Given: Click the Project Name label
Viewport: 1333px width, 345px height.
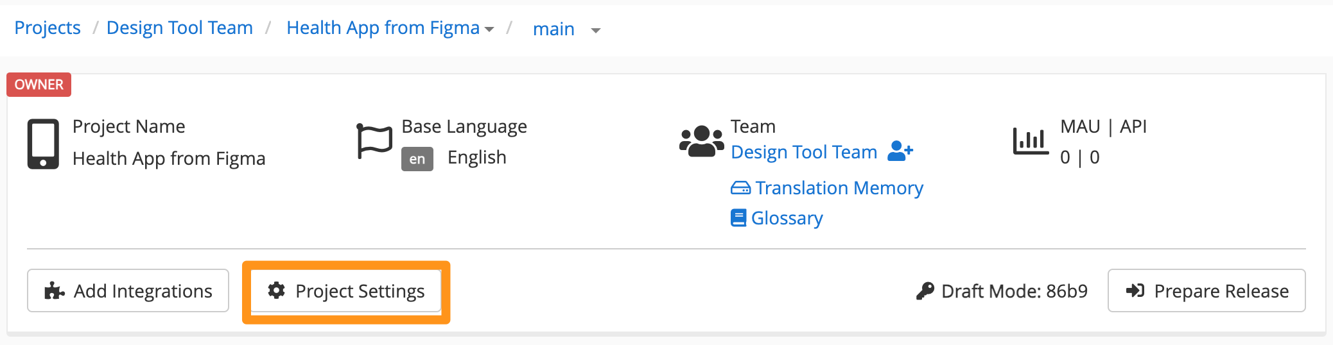Looking at the screenshot, I should pyautogui.click(x=129, y=126).
